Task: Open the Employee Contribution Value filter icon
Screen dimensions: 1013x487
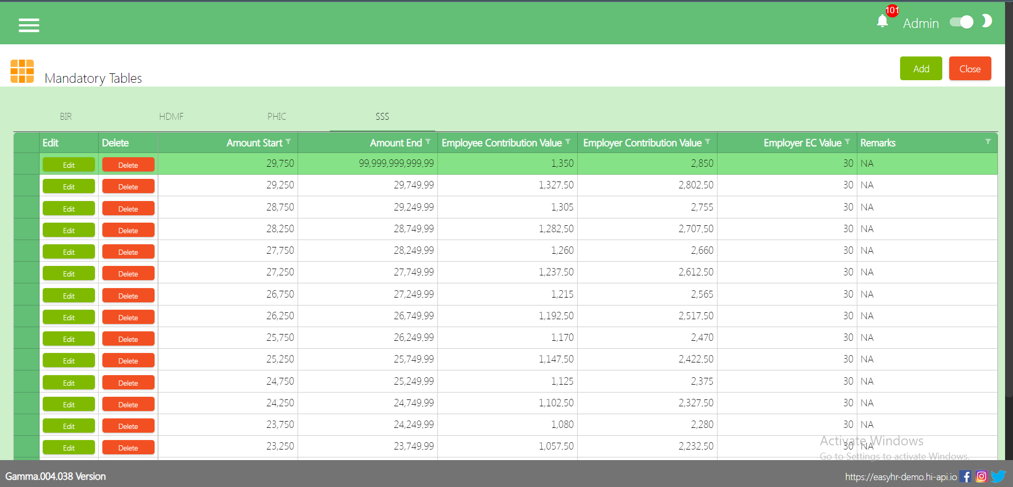Action: [568, 142]
